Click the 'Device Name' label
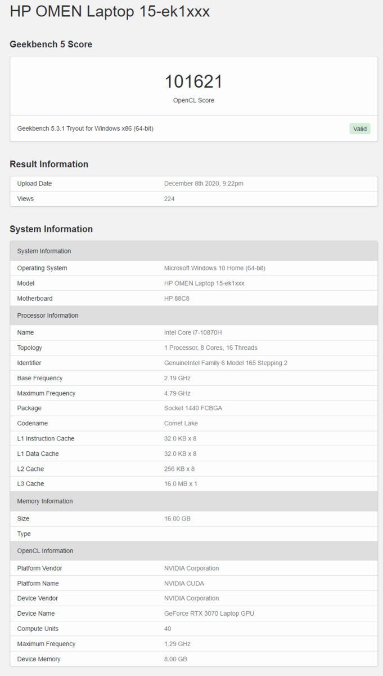 click(36, 613)
